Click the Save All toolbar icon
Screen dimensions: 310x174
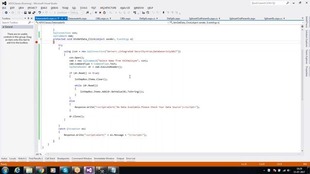tap(34, 13)
